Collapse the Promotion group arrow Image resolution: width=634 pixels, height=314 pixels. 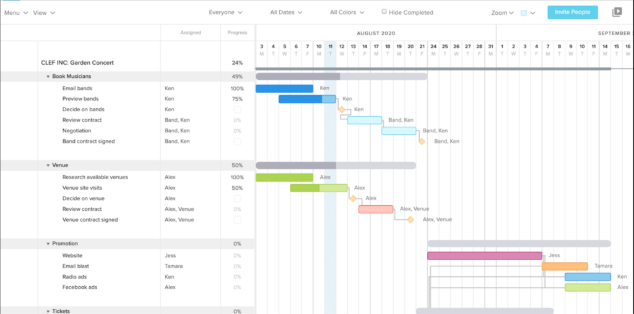48,244
